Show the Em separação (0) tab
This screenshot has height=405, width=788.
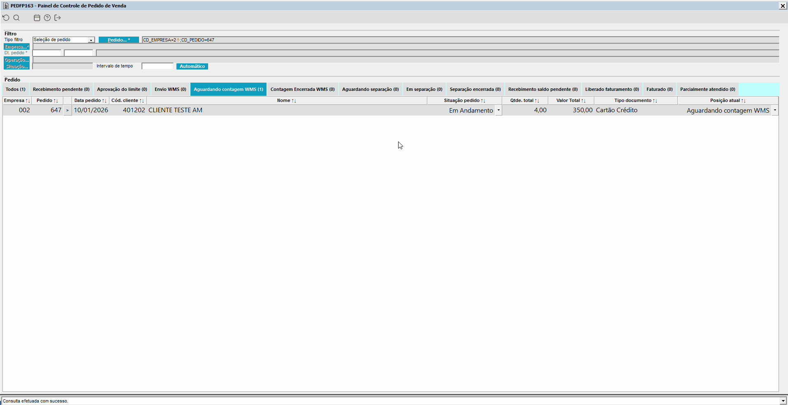coord(424,89)
